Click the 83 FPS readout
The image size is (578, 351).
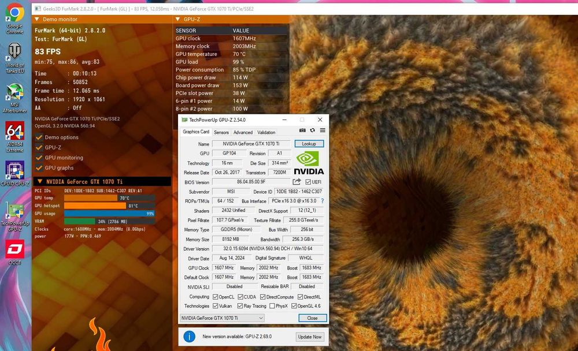[48, 51]
